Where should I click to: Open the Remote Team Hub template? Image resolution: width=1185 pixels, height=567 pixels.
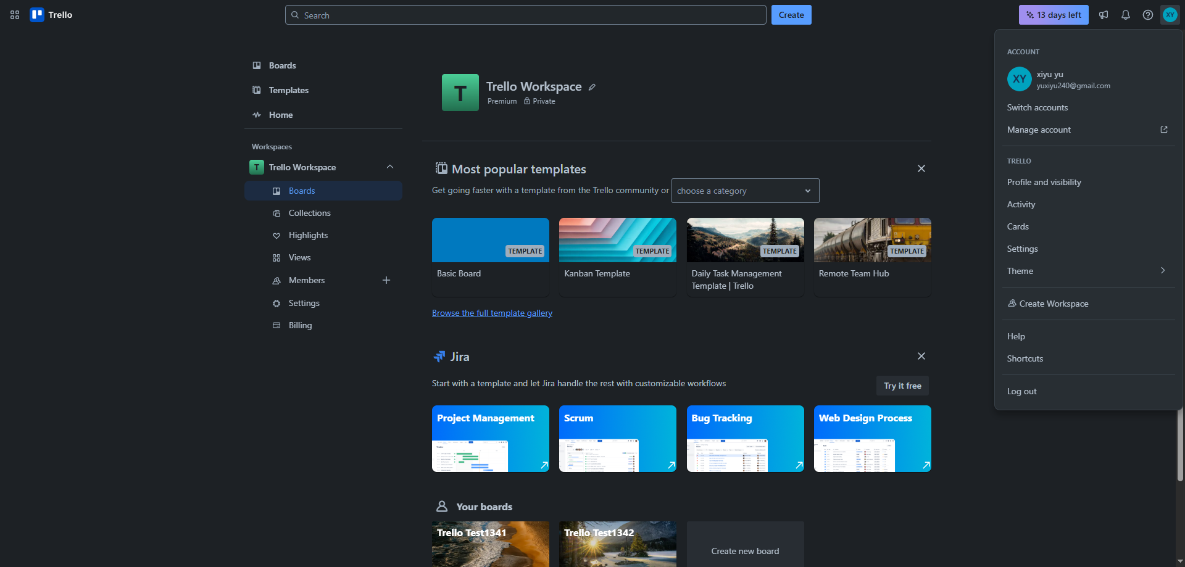click(873, 257)
